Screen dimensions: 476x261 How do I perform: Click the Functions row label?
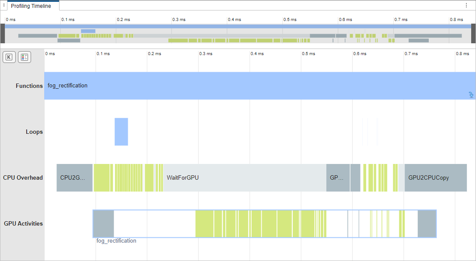click(29, 86)
